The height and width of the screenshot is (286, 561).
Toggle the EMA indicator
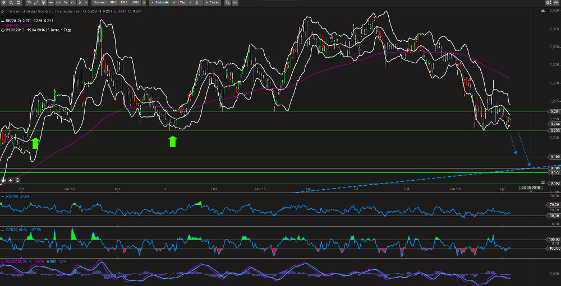coord(124,3)
